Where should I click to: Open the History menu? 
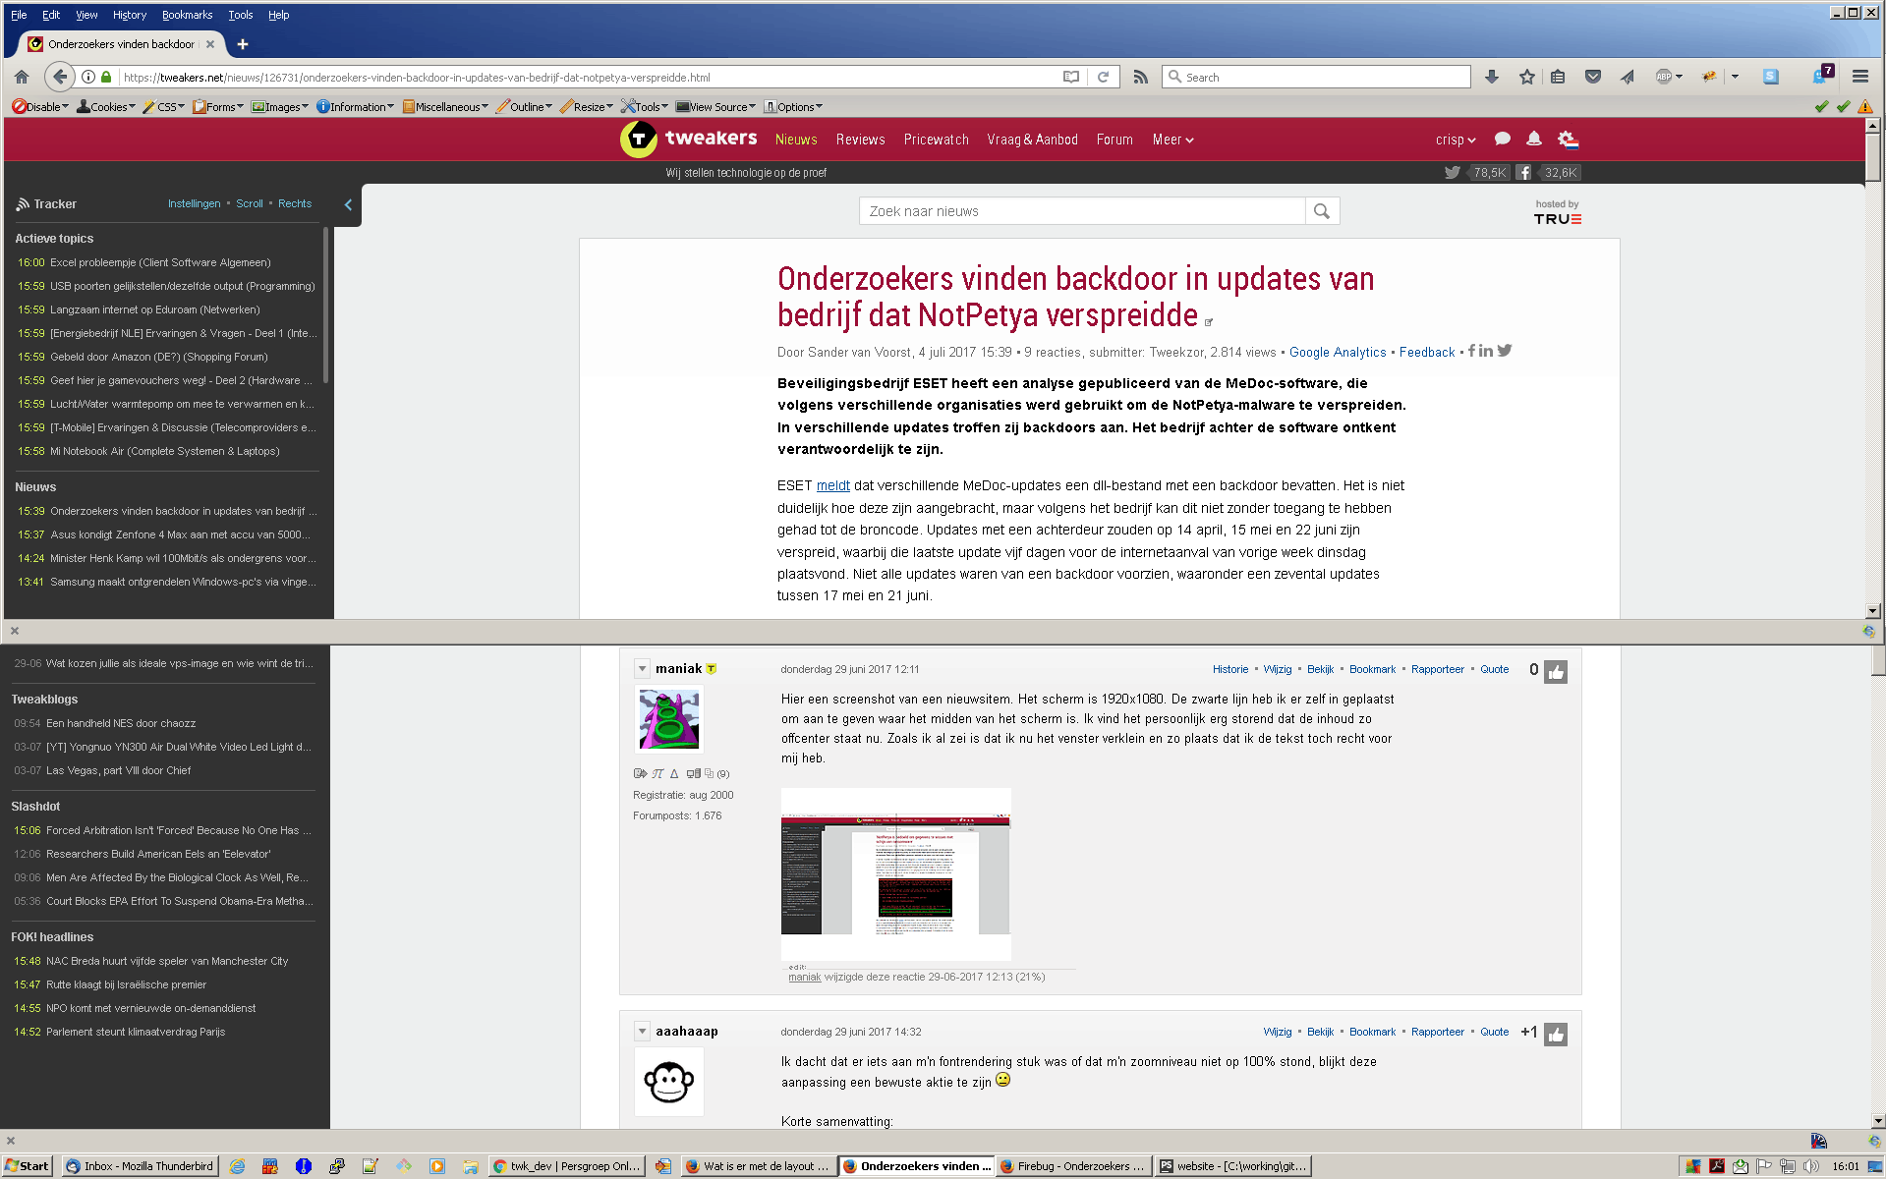point(129,15)
